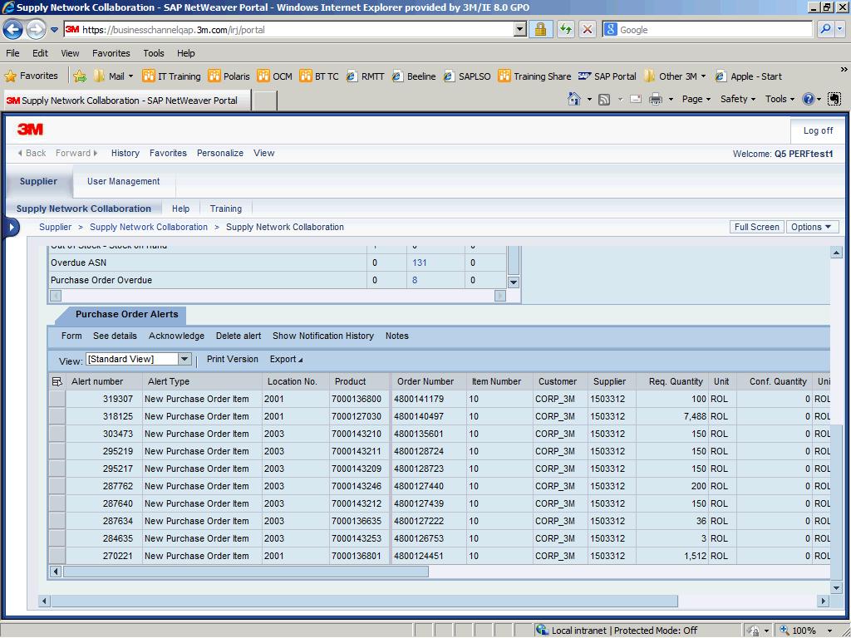
Task: Click the Add to Favorites Bar icon
Action: click(x=80, y=76)
